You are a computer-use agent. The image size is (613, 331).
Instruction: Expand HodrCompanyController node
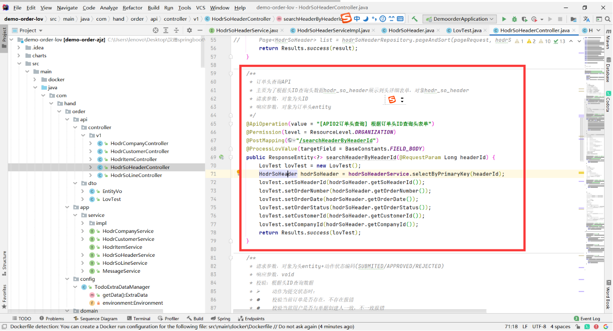coord(90,143)
